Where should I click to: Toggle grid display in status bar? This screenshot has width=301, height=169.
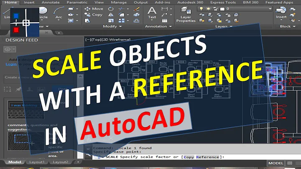point(290,163)
